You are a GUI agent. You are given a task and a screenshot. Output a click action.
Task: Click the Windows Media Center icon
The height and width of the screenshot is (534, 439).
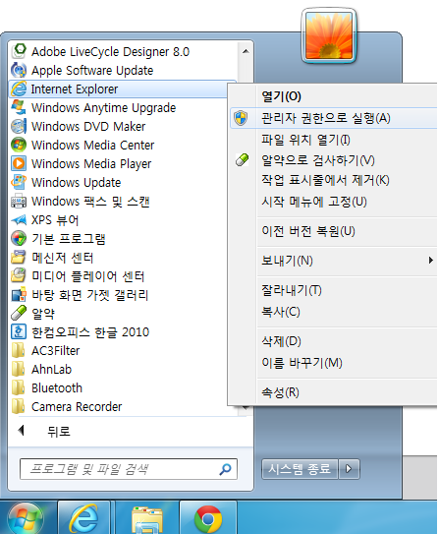pyautogui.click(x=19, y=146)
